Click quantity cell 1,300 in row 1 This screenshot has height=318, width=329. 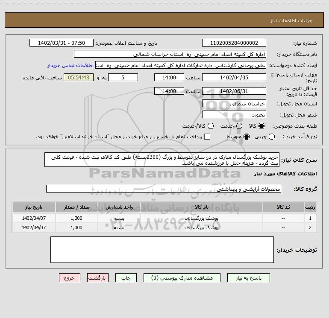(76, 218)
